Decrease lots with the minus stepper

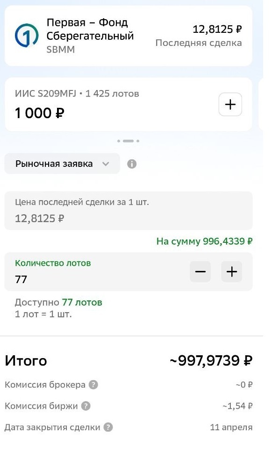pyautogui.click(x=200, y=271)
